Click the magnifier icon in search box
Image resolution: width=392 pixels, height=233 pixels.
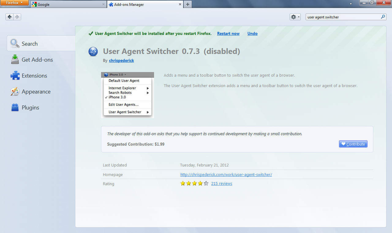click(383, 17)
